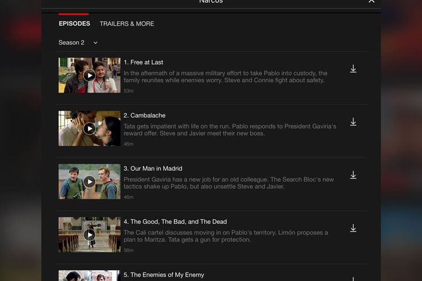
Task: Open the Season 2 dropdown
Action: coord(78,43)
